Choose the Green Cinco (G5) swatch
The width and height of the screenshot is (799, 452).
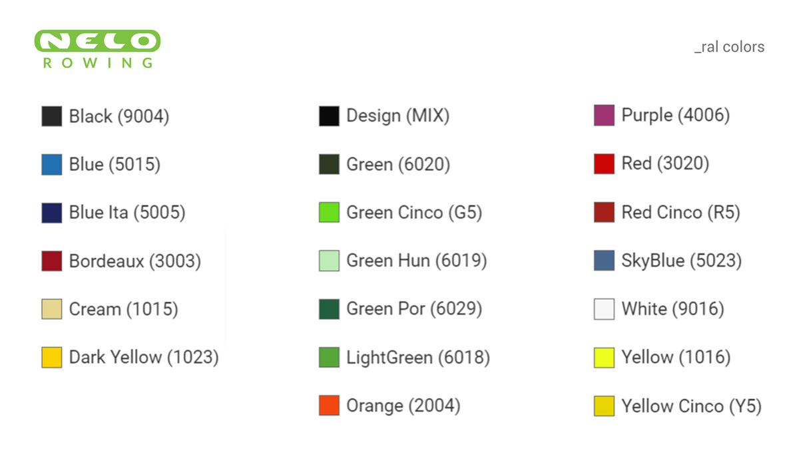(x=329, y=213)
